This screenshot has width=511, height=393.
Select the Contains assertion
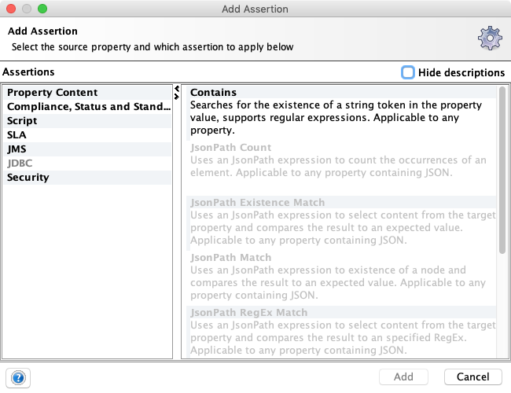pos(214,93)
